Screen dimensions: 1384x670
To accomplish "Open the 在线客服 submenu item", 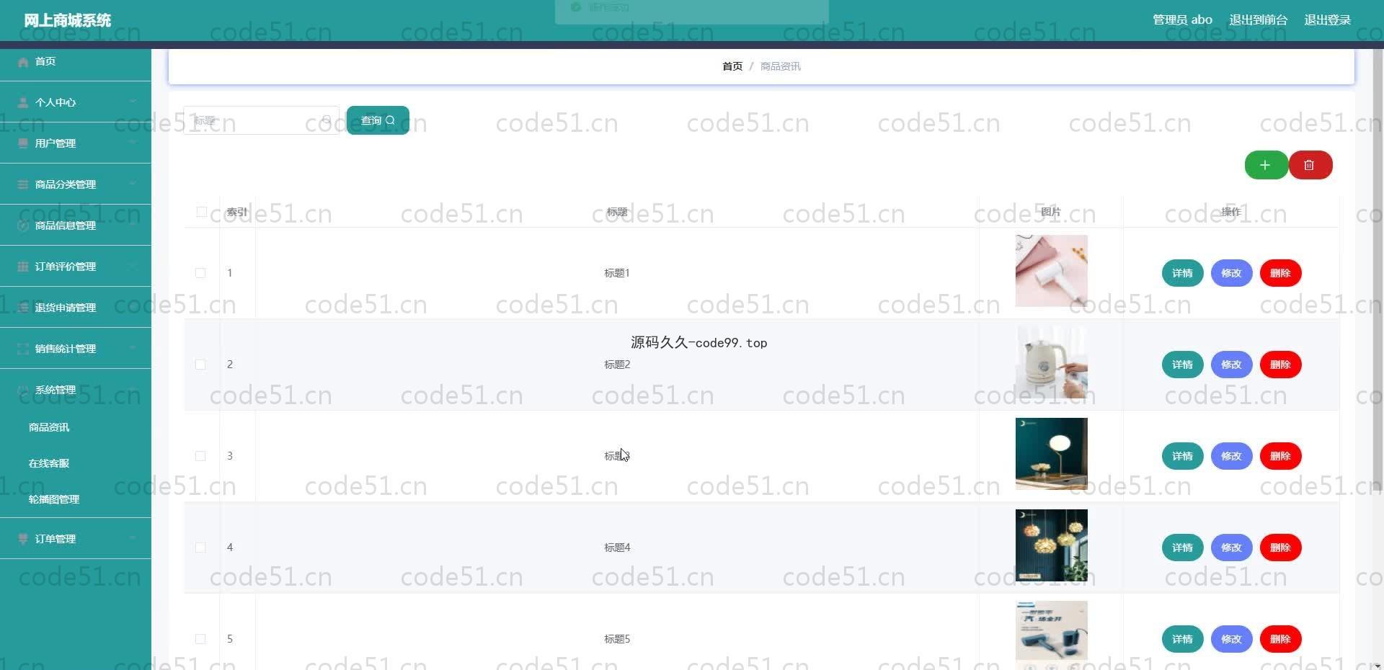I will click(x=76, y=463).
